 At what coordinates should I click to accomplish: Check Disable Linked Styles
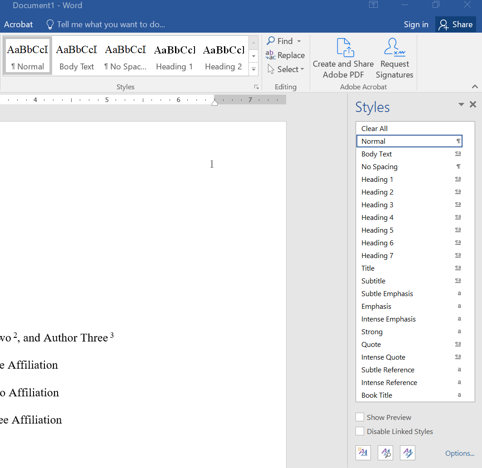(x=360, y=431)
